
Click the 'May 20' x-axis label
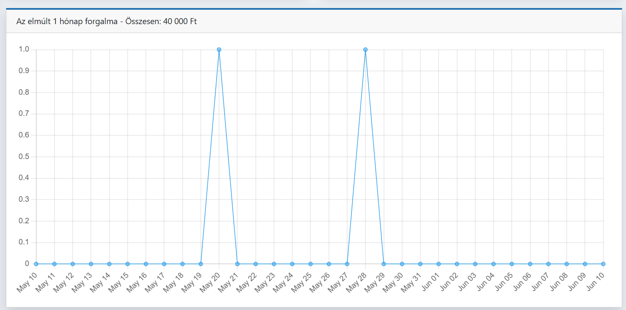[211, 281]
